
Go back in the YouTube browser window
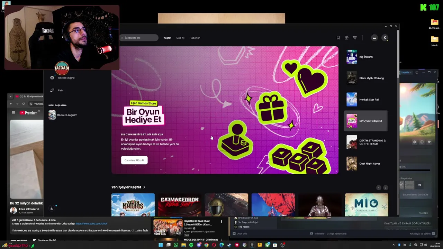(x=11, y=104)
